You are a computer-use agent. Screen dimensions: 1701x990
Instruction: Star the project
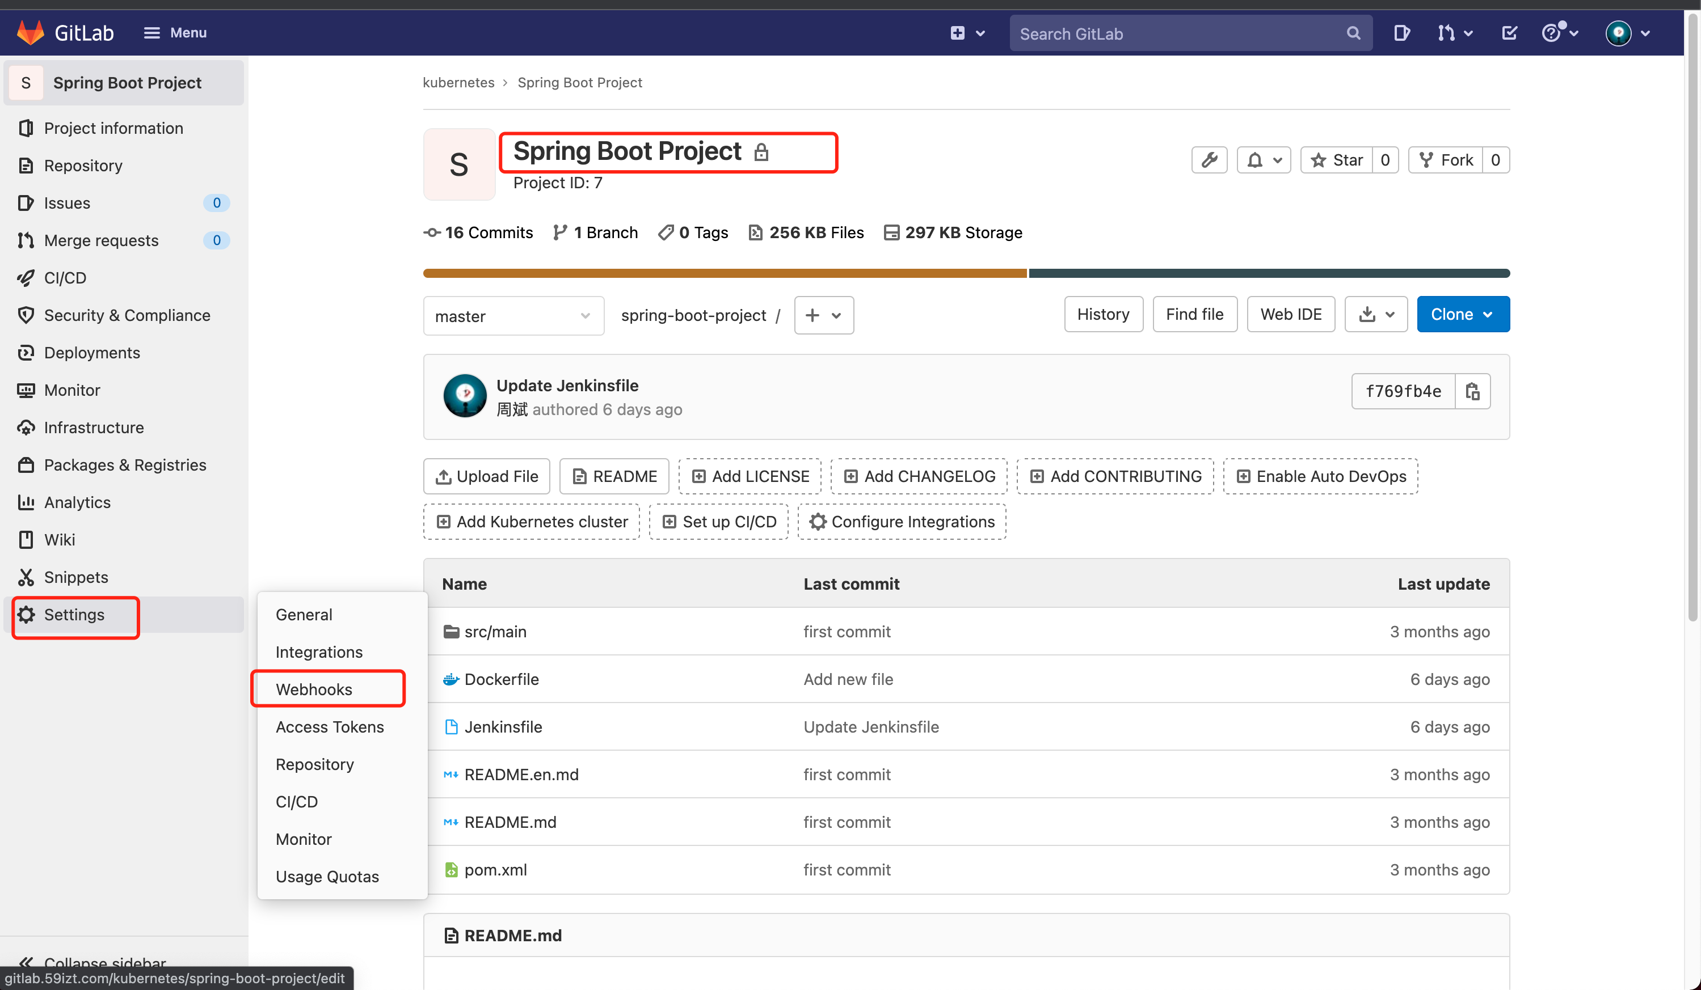pos(1337,160)
